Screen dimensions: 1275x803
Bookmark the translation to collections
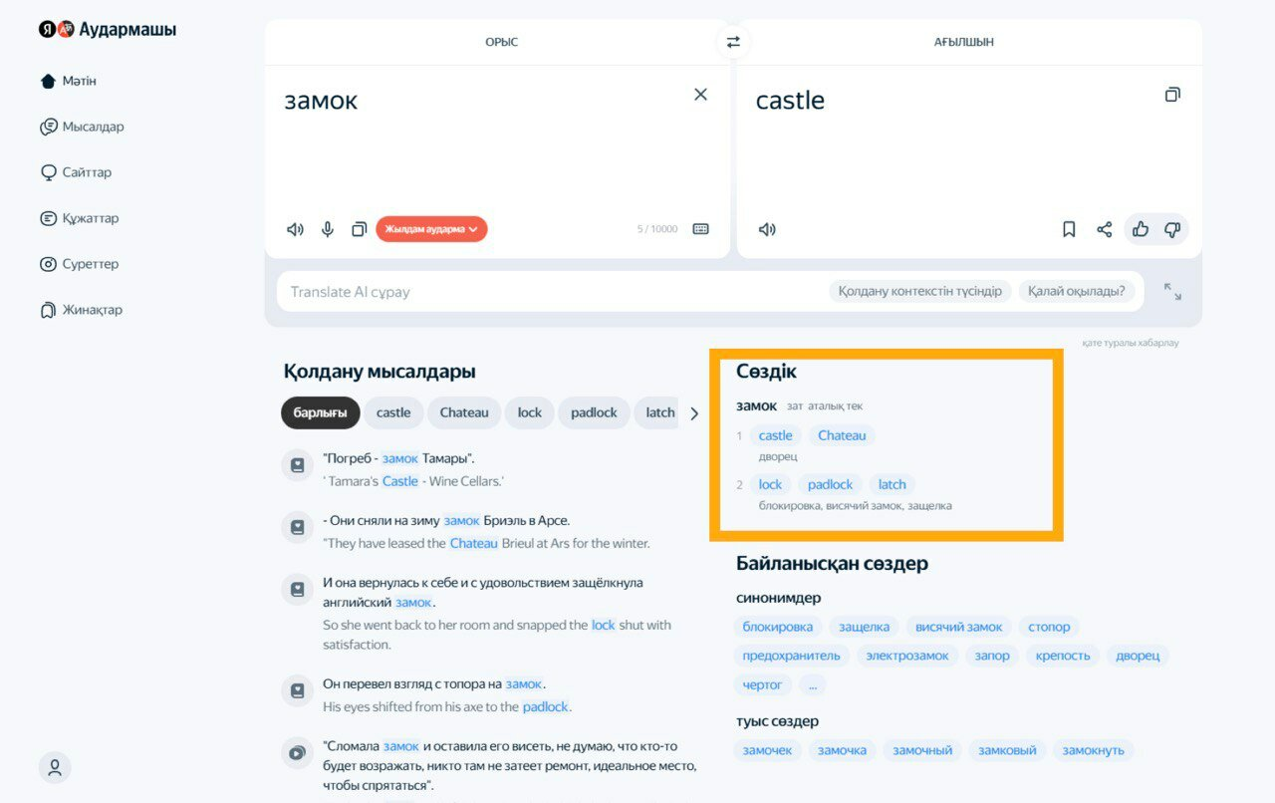(x=1069, y=229)
